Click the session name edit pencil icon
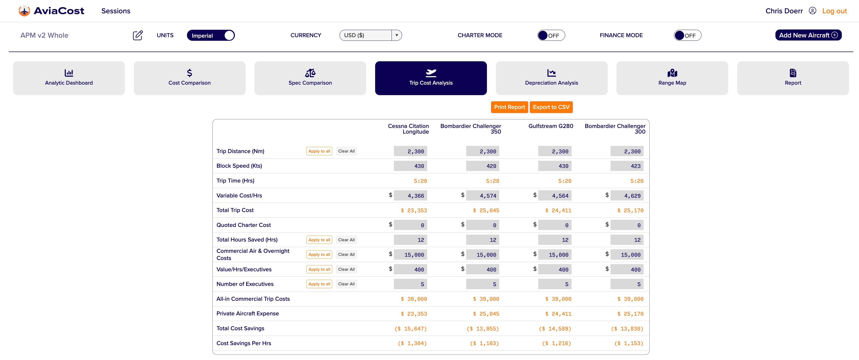859x360 pixels. 138,35
